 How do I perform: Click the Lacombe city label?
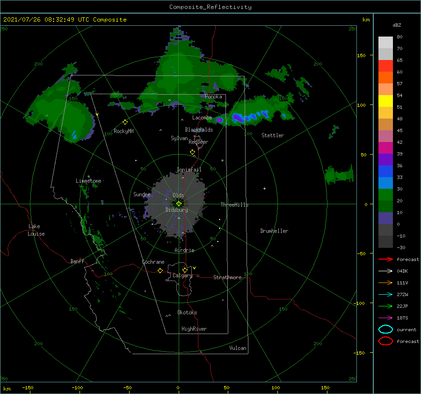(202, 118)
